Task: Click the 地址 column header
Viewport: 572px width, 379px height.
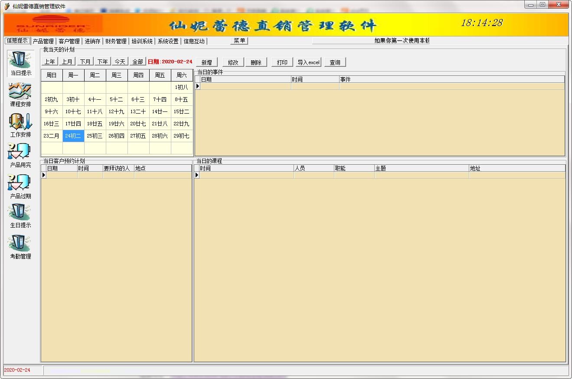Action: (x=517, y=168)
